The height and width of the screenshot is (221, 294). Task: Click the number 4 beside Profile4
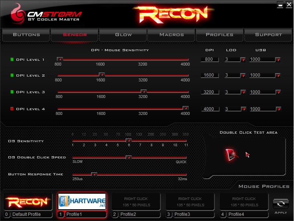point(223,214)
